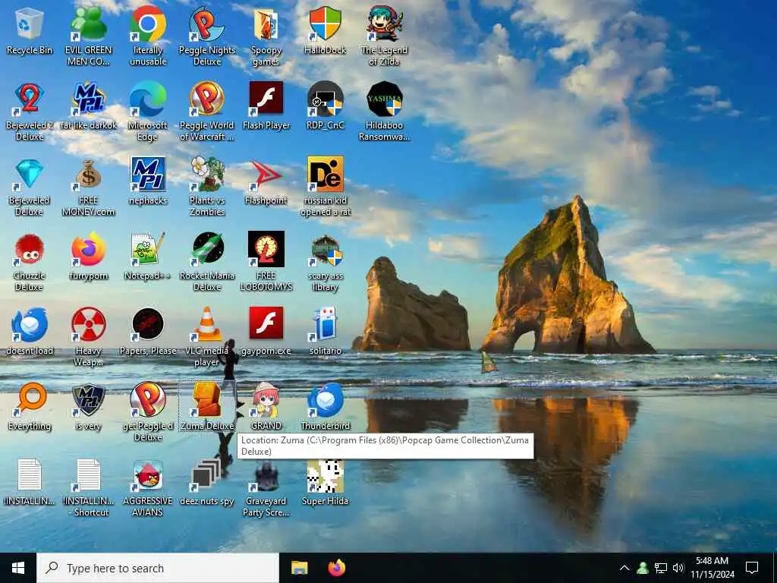Click the Flash Player desktop icon
The height and width of the screenshot is (583, 777).
pos(266,106)
